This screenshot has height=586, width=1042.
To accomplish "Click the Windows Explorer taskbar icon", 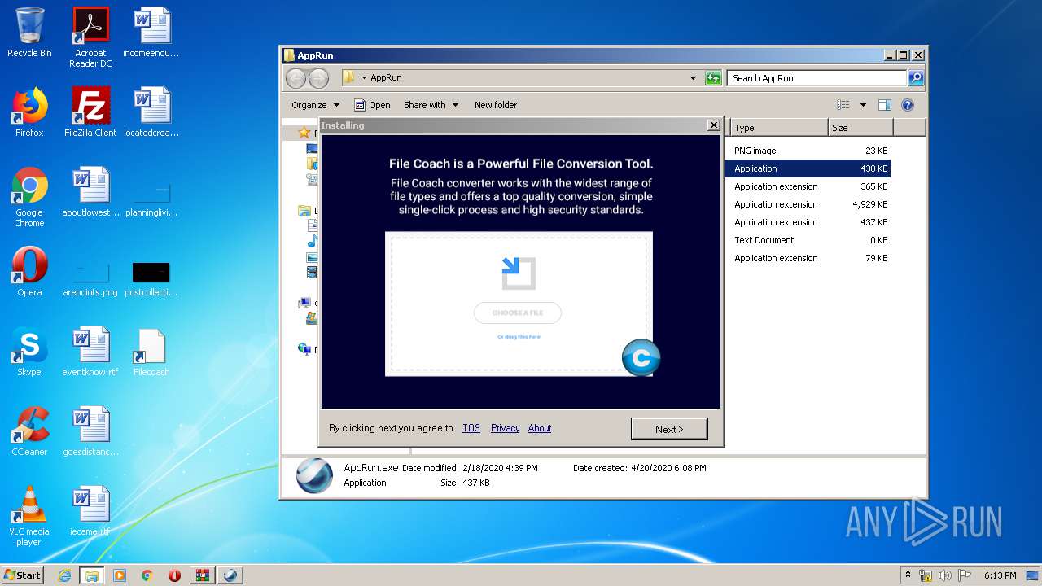I will 92,575.
